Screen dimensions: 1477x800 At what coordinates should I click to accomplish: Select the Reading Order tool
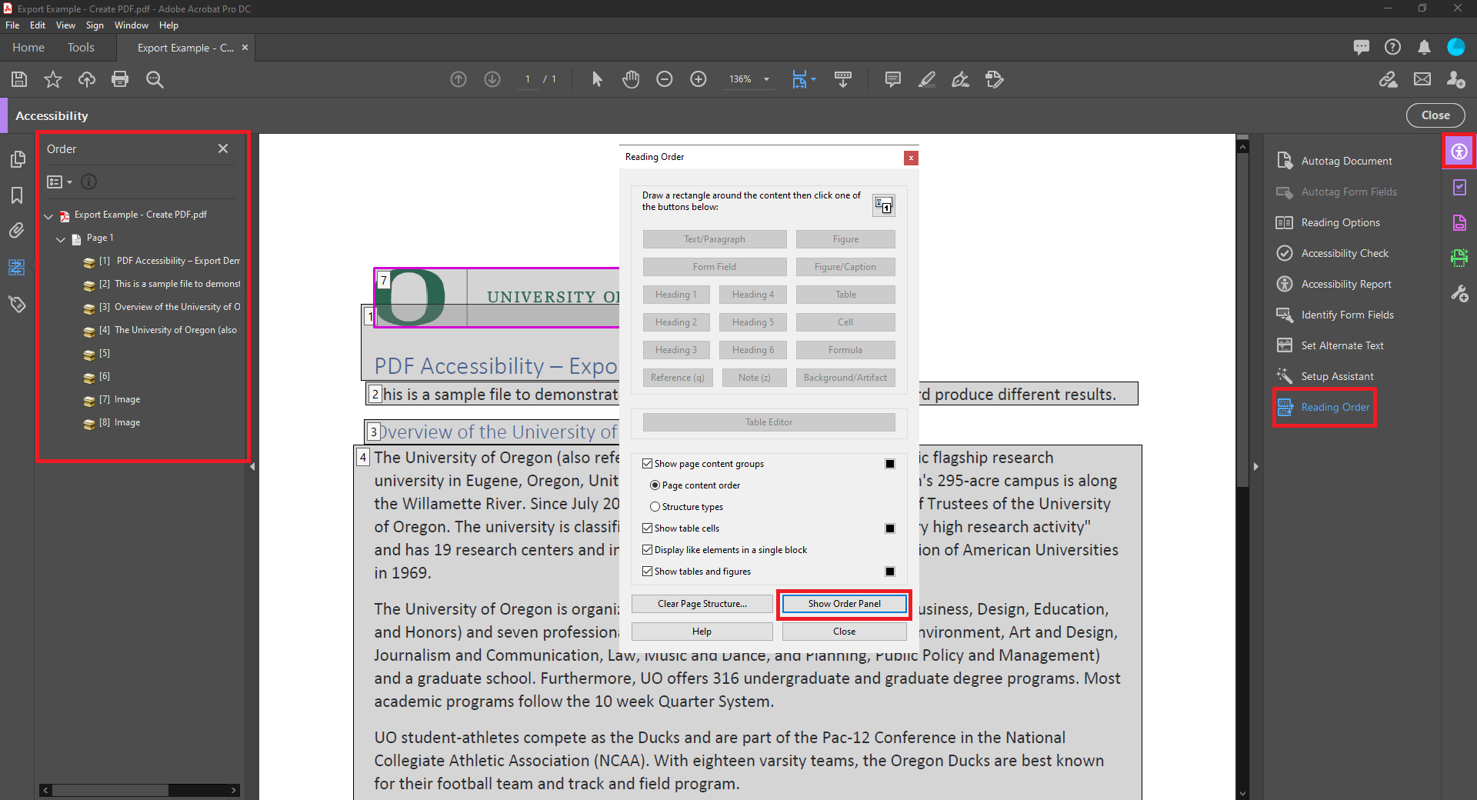pos(1325,407)
